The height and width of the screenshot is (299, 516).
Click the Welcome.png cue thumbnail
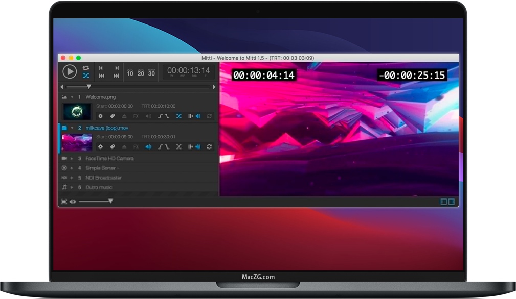[x=77, y=111]
